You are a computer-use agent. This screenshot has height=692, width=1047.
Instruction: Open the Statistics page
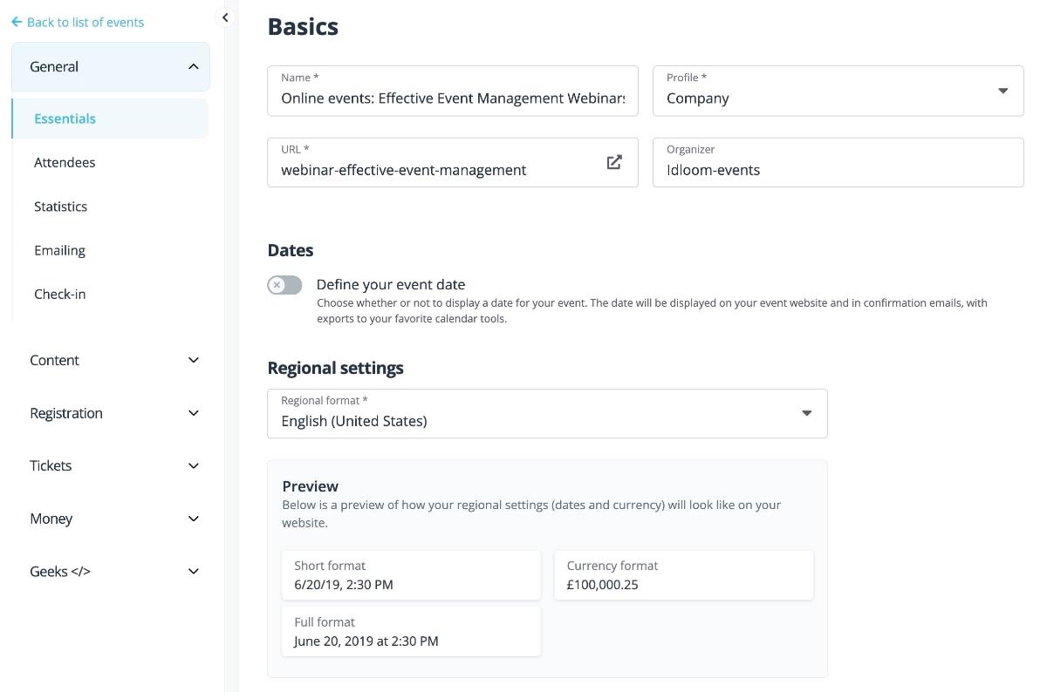click(x=61, y=207)
